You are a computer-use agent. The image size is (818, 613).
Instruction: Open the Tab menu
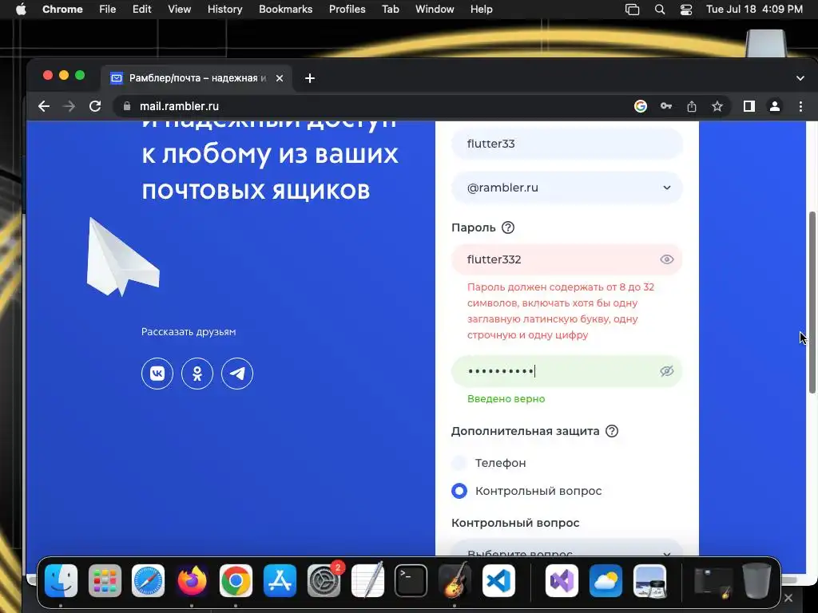390,10
